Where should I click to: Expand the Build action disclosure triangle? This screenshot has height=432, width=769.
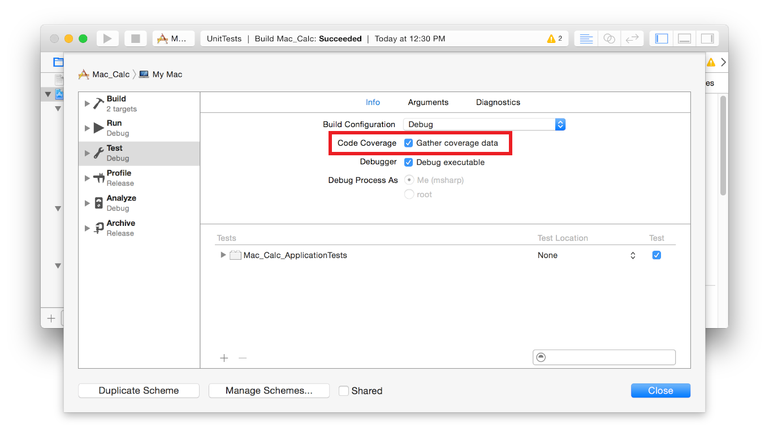coord(87,103)
